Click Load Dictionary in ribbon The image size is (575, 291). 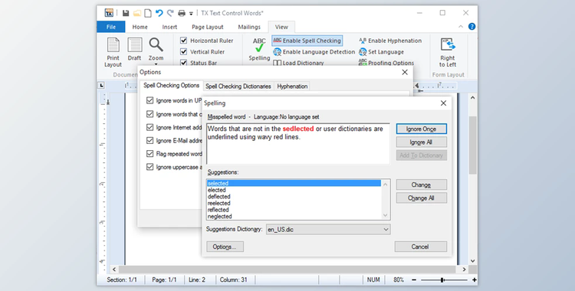tap(298, 63)
